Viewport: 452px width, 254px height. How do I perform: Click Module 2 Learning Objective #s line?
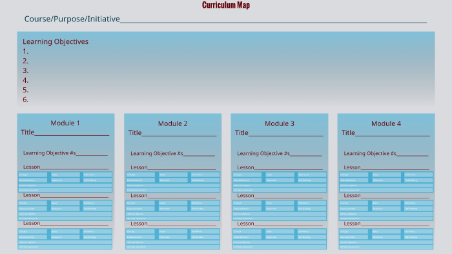tap(172, 154)
